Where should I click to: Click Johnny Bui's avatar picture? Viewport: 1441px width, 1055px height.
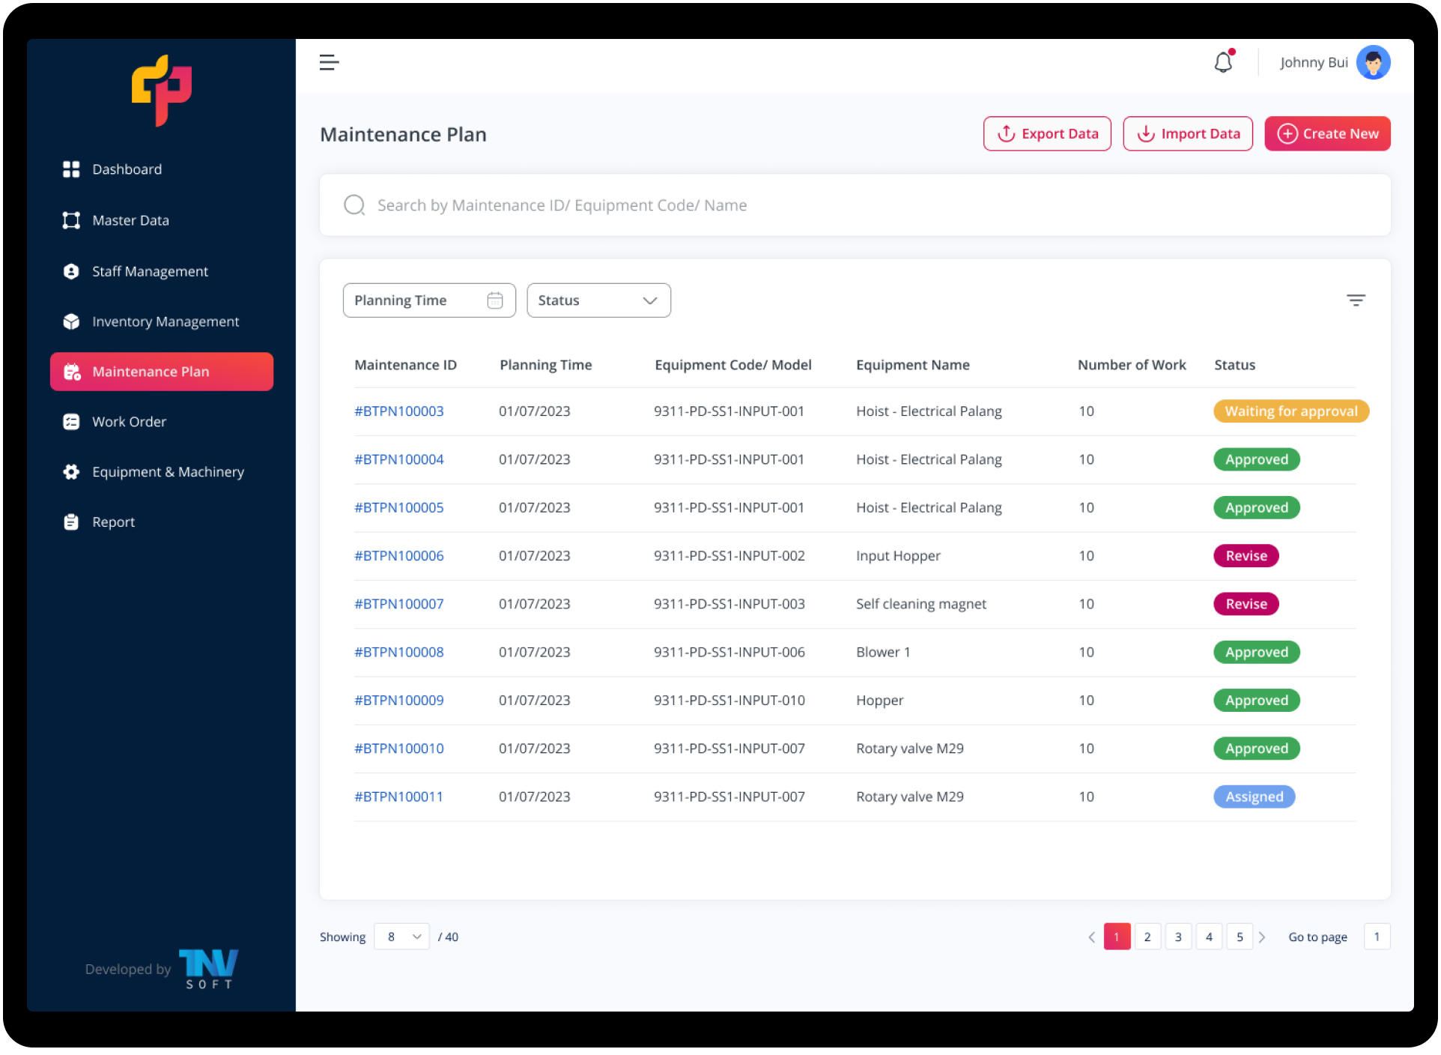(1373, 63)
